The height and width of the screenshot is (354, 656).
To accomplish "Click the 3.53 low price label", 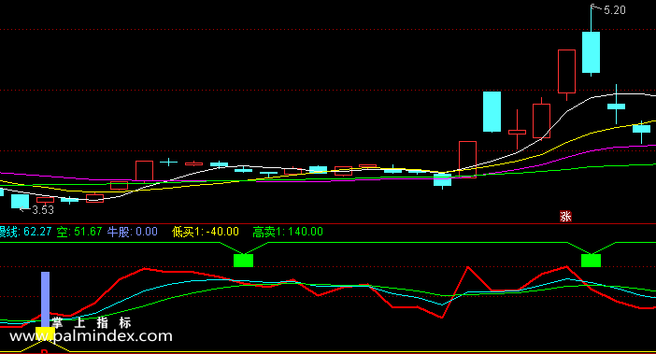I will click(x=43, y=210).
